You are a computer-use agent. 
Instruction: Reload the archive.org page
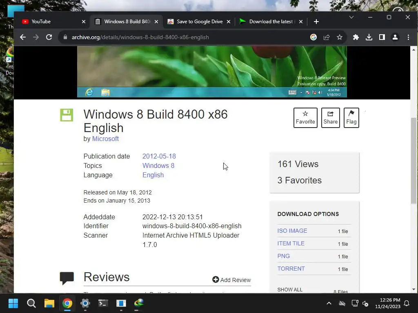49,37
